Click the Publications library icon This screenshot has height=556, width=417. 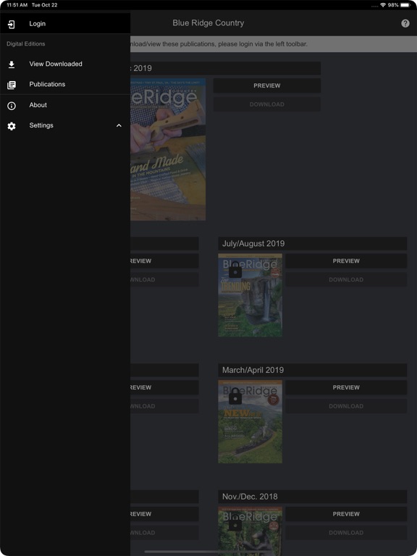12,85
